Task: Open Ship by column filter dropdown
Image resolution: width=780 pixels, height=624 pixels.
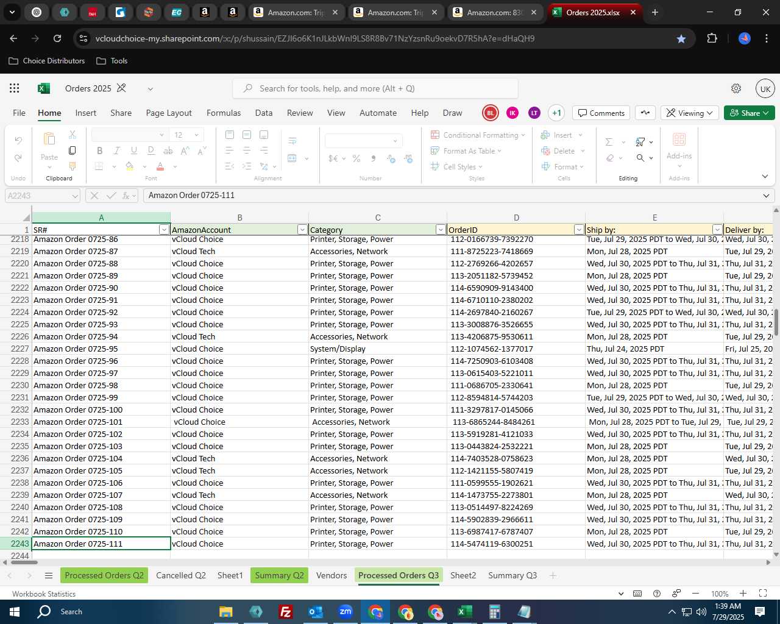Action: pyautogui.click(x=717, y=230)
